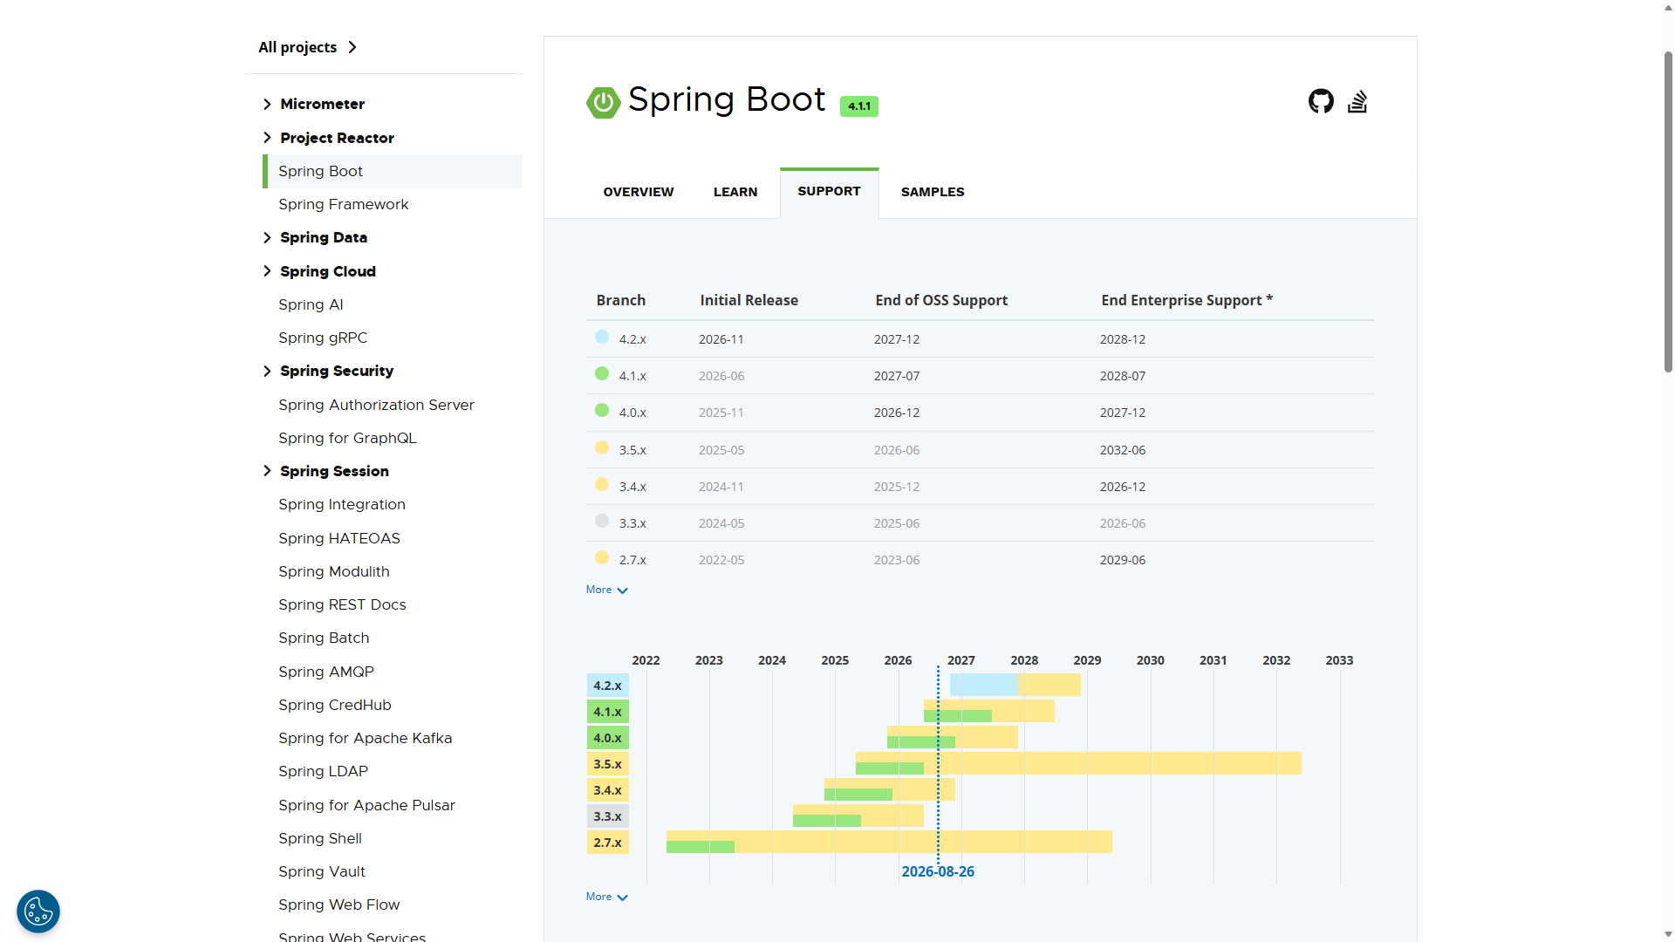1675x942 pixels.
Task: Expand the Spring Data tree chevron
Action: coord(267,237)
